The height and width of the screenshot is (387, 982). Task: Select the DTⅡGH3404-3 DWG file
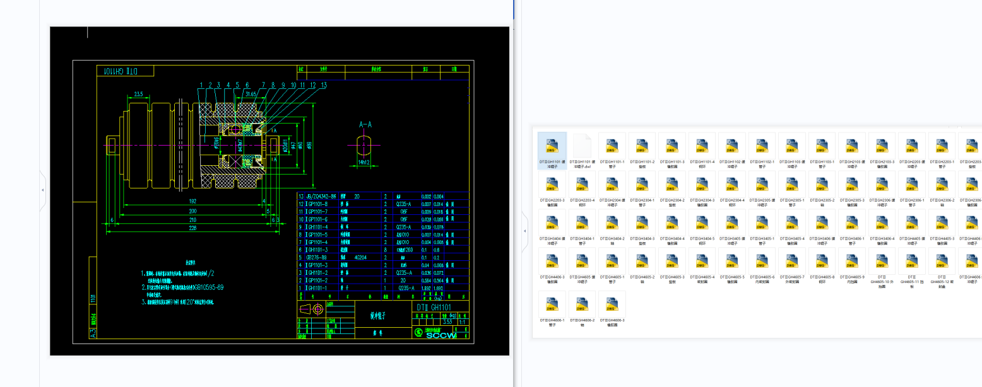(642, 228)
